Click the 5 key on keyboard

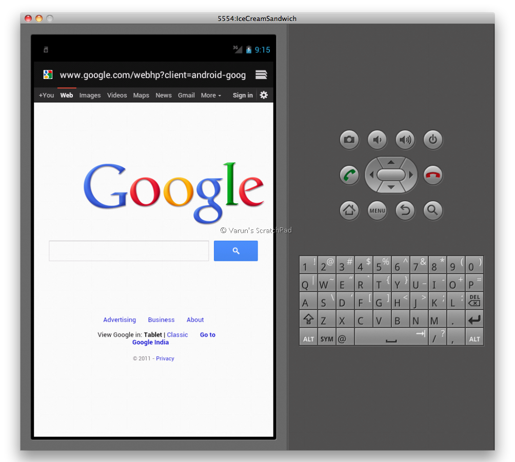tap(382, 265)
